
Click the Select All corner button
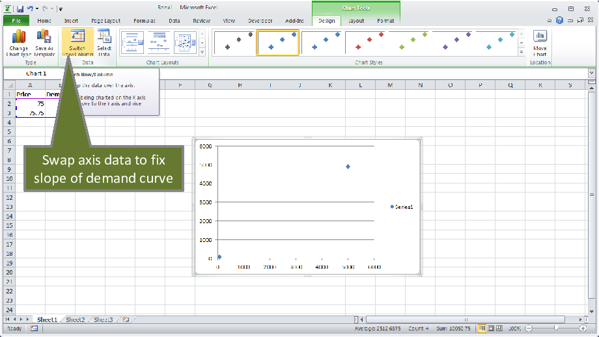pyautogui.click(x=10, y=85)
